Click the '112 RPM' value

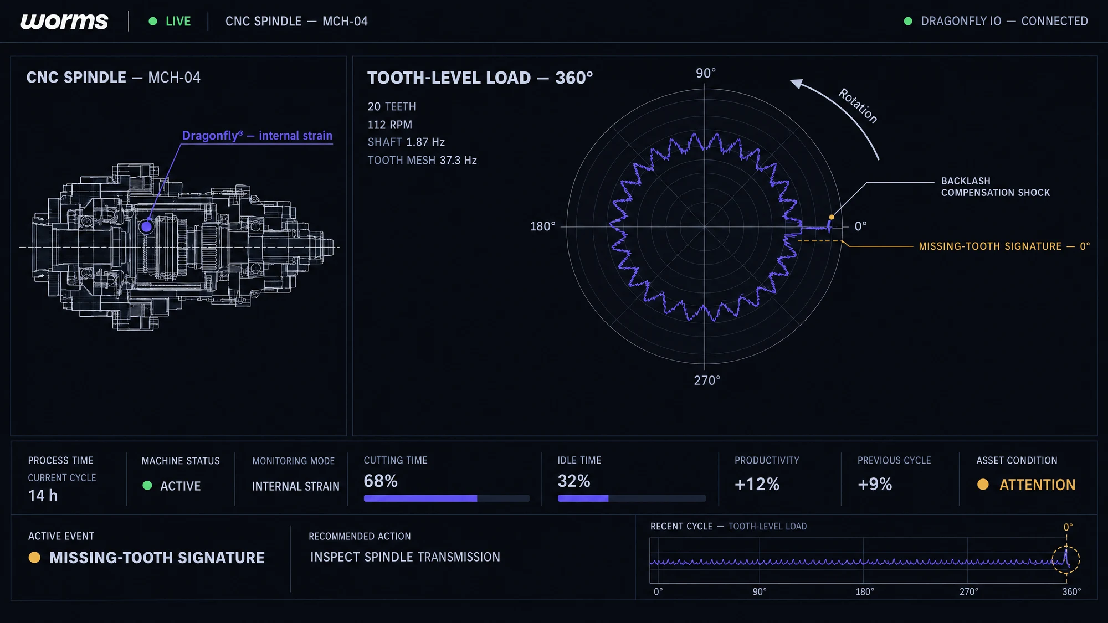click(x=390, y=125)
